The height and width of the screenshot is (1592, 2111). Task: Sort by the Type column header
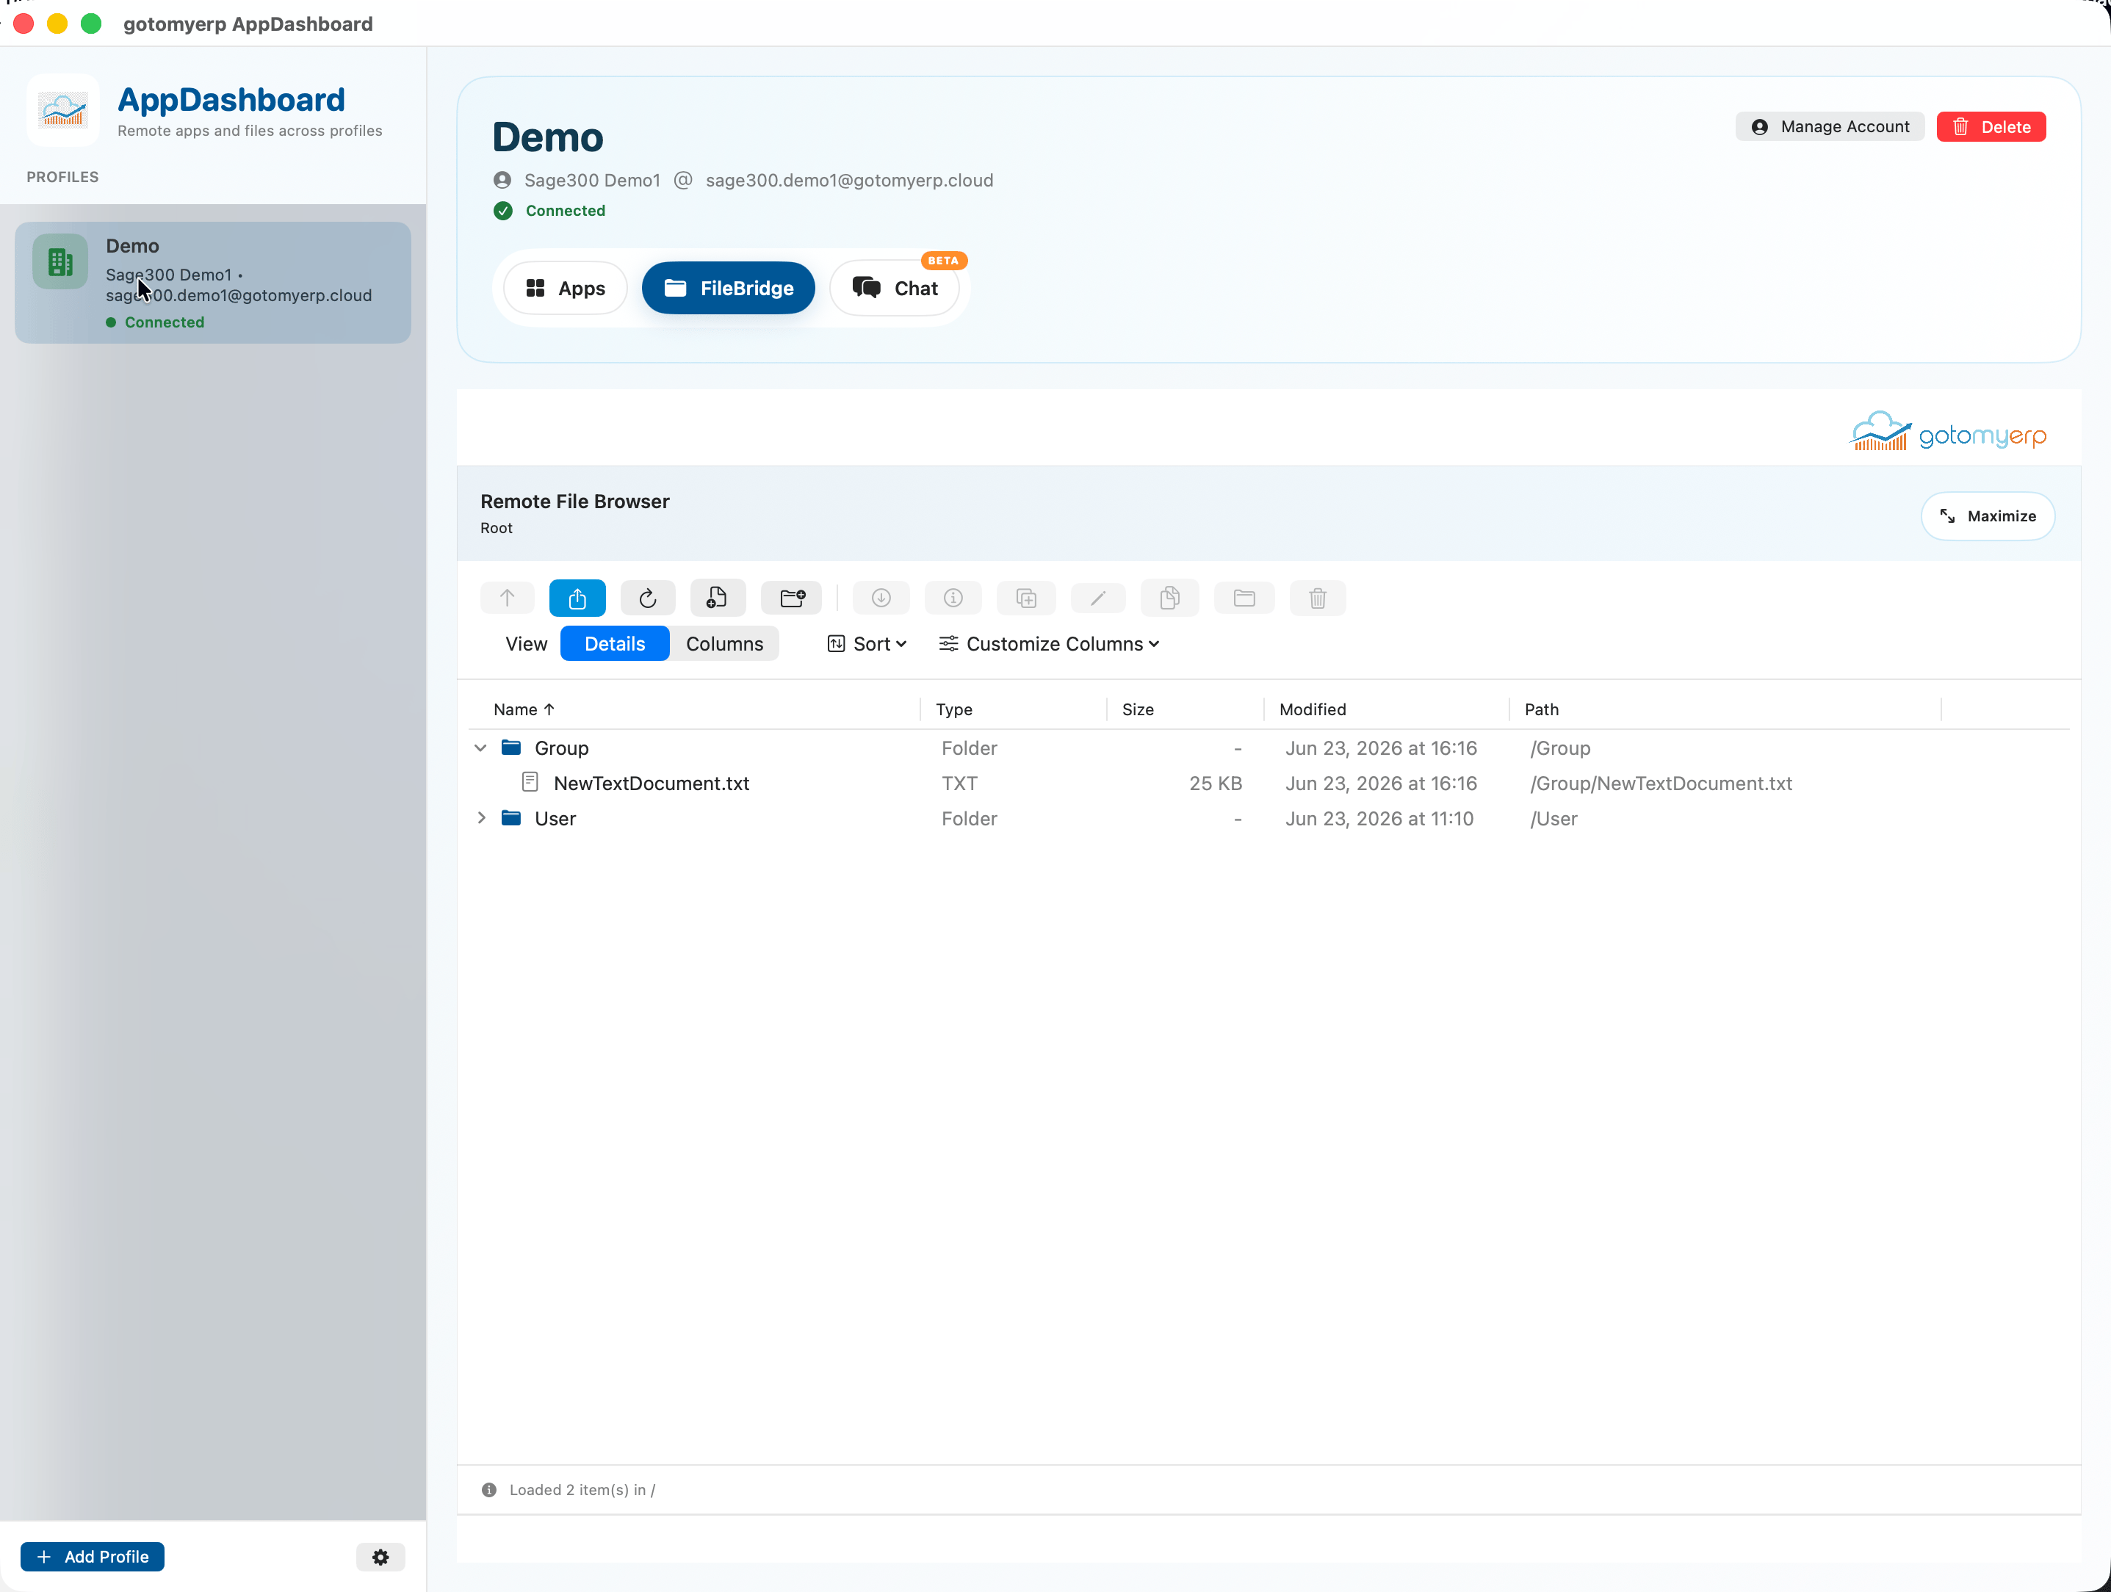pos(954,709)
